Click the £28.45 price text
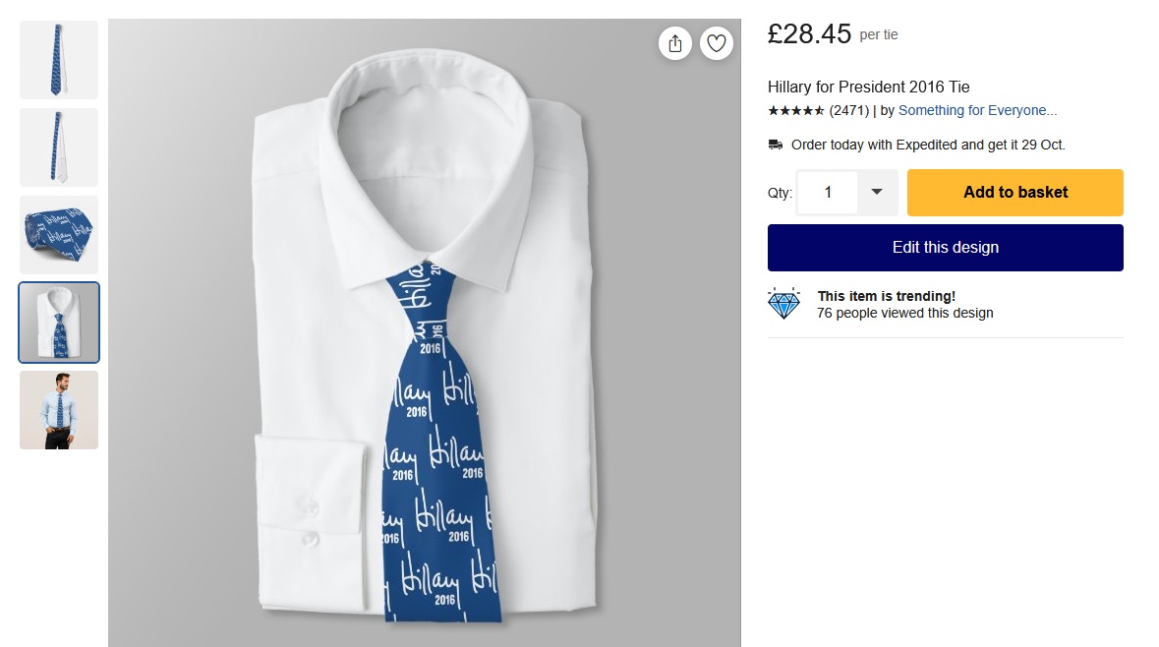The height and width of the screenshot is (647, 1159). (809, 34)
